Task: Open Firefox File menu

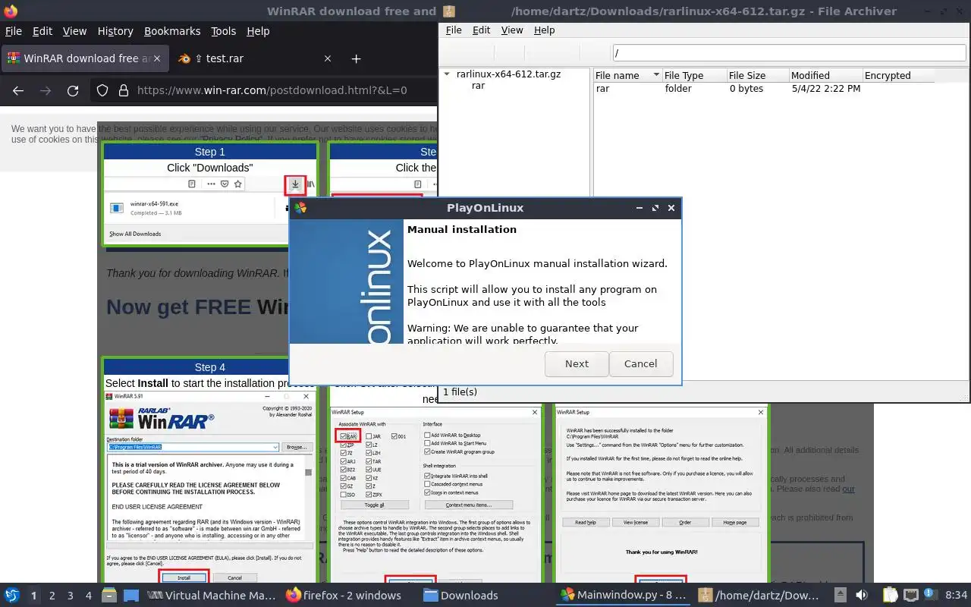Action: point(14,31)
